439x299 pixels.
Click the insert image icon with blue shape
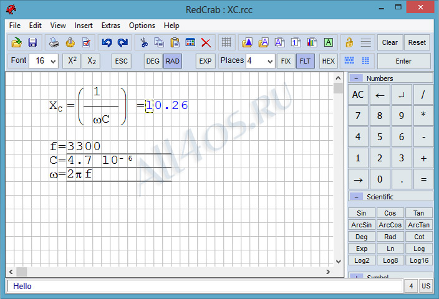[247, 42]
